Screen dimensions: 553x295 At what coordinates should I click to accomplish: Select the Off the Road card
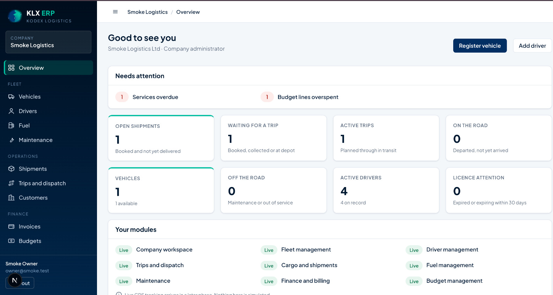pos(274,190)
